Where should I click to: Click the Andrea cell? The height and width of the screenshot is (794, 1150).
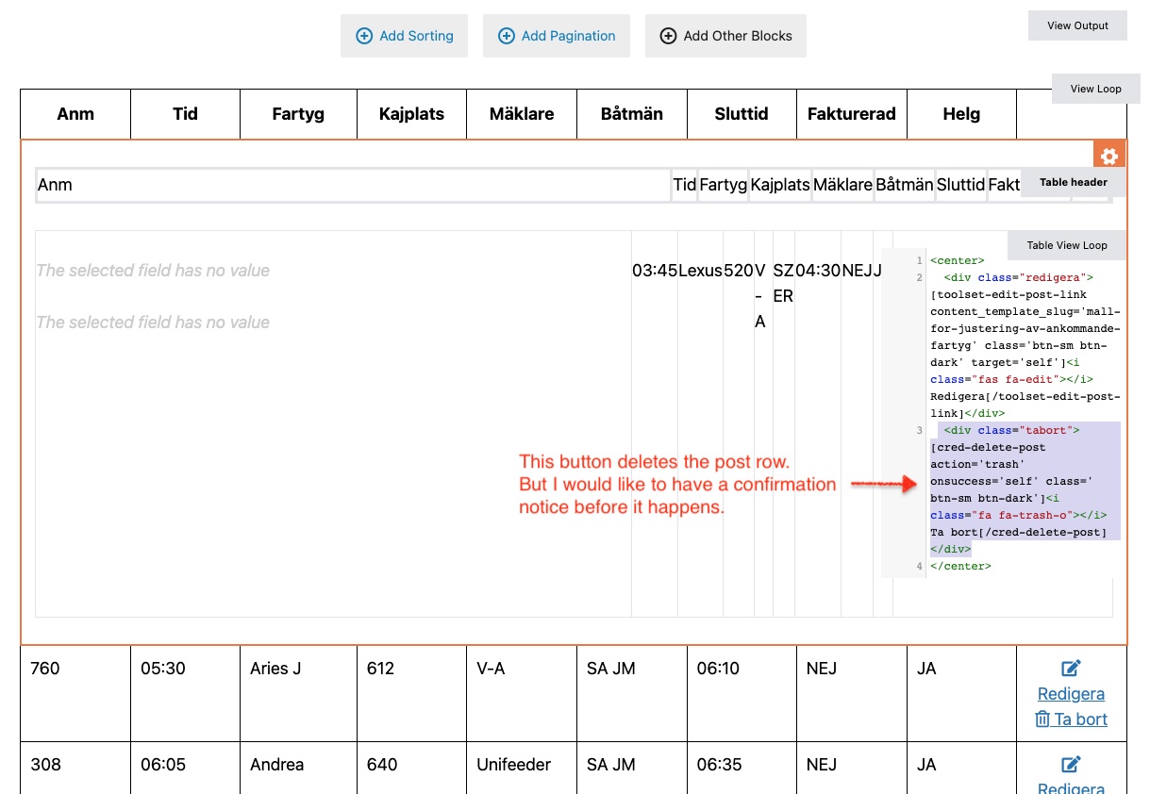pyautogui.click(x=298, y=768)
